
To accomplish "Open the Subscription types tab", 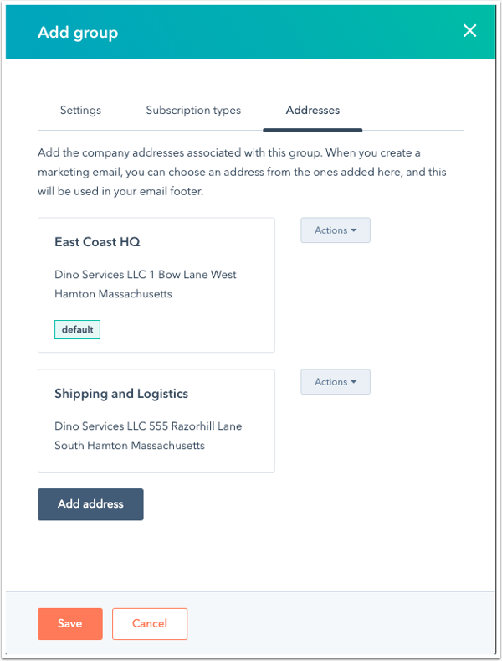I will point(193,111).
